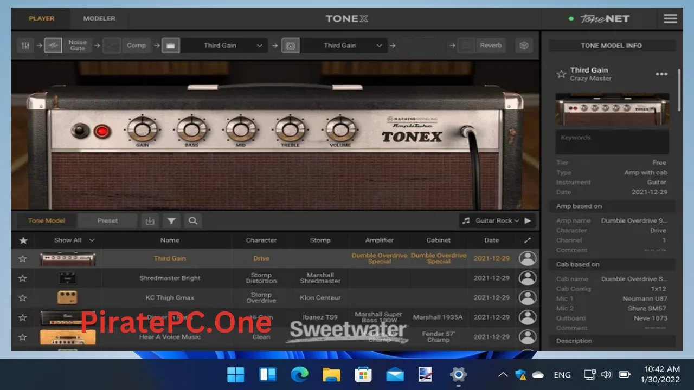Click the Reverb module icon
This screenshot has height=390, width=694.
(466, 45)
